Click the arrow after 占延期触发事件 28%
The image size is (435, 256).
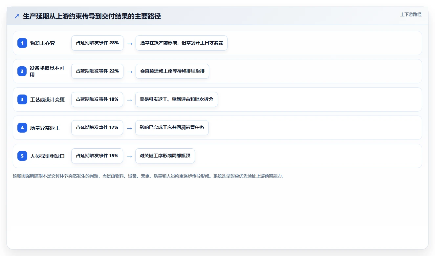[130, 43]
